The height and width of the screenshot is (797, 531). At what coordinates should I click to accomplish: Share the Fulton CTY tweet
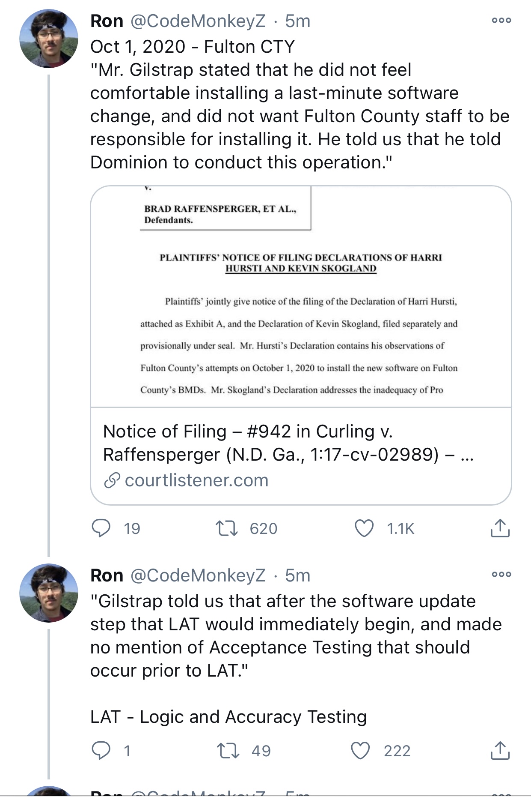pos(500,528)
